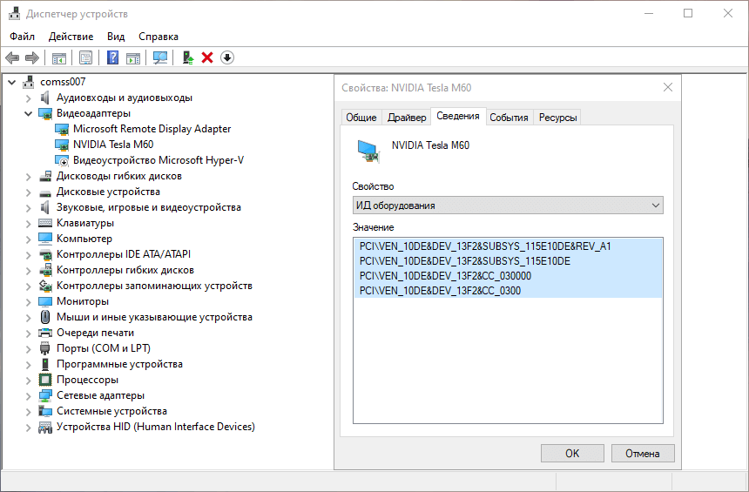
Task: Select Видеоустройство Microsoft Hyper-V label in the tree
Action: 159,160
